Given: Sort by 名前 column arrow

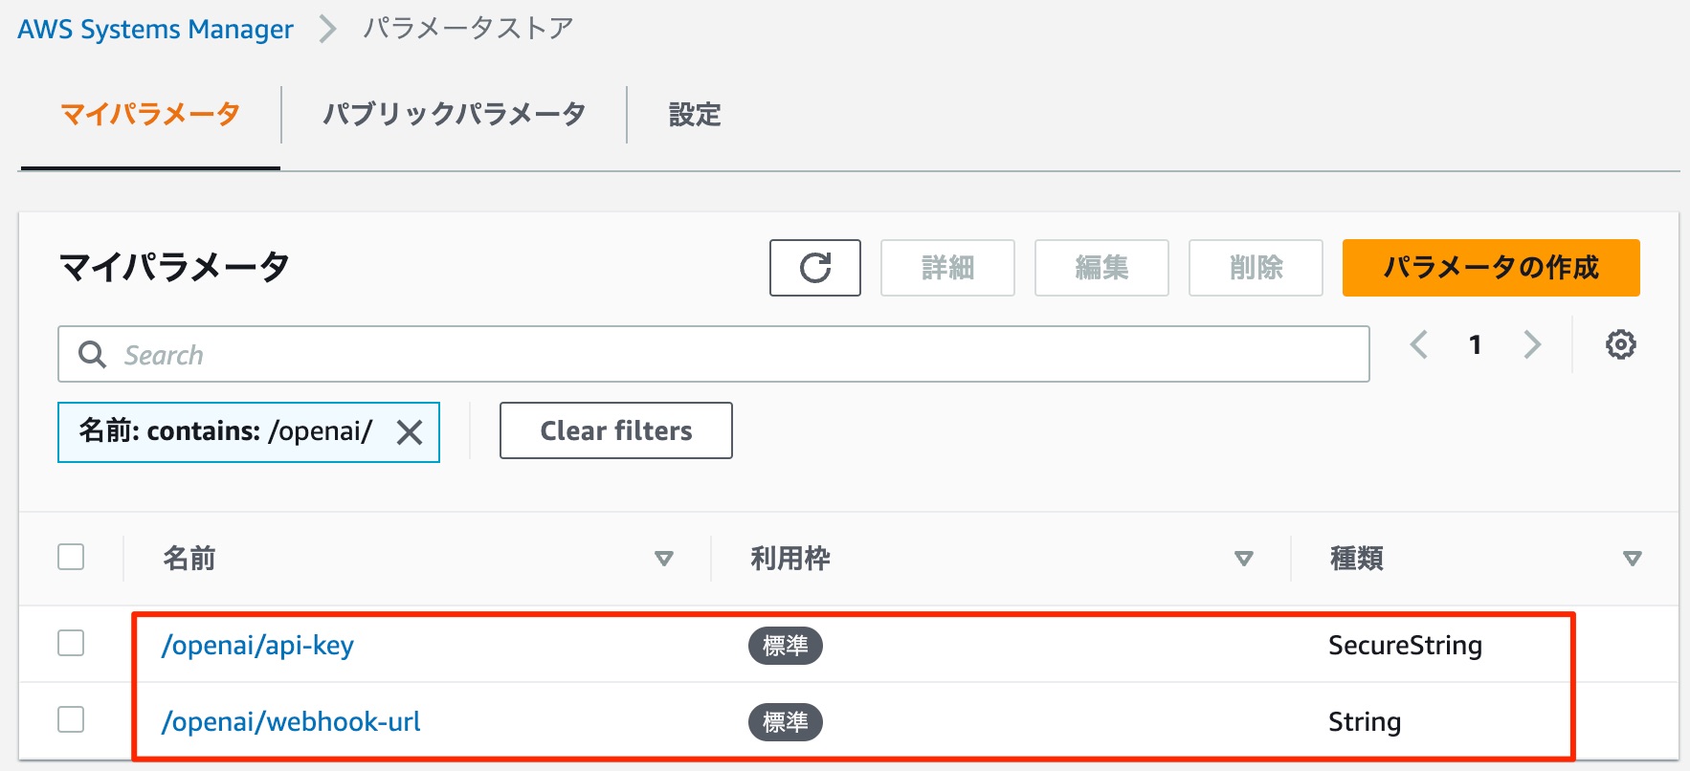Looking at the screenshot, I should [x=663, y=559].
